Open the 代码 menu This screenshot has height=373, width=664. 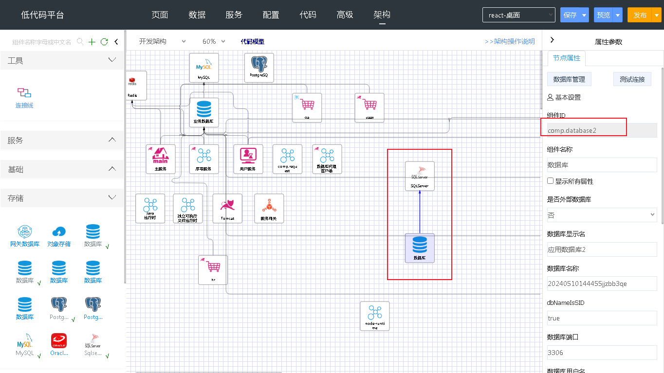[308, 15]
